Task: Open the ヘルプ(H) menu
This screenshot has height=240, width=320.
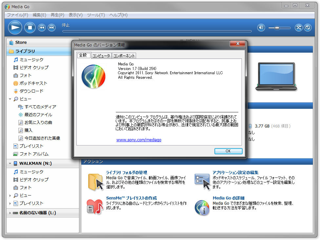Action: (118, 15)
